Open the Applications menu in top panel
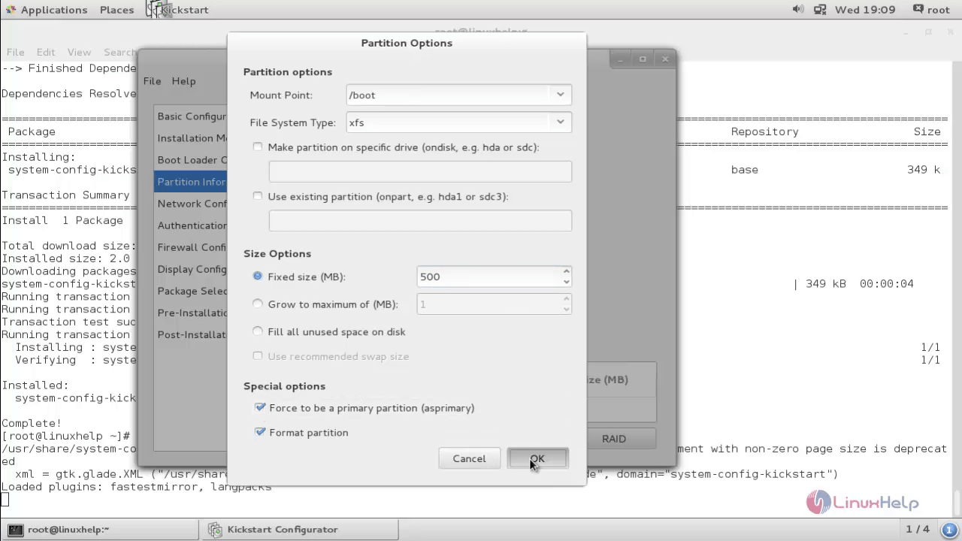Image resolution: width=962 pixels, height=541 pixels. tap(53, 10)
